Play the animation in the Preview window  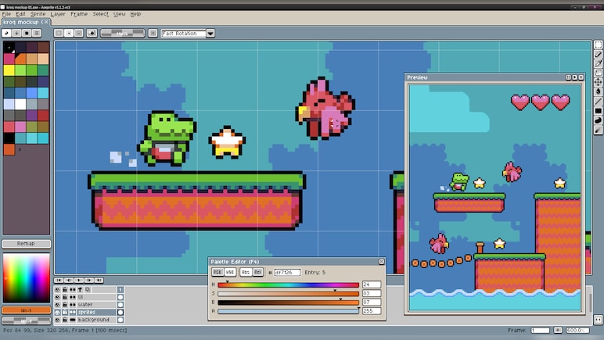tap(574, 77)
